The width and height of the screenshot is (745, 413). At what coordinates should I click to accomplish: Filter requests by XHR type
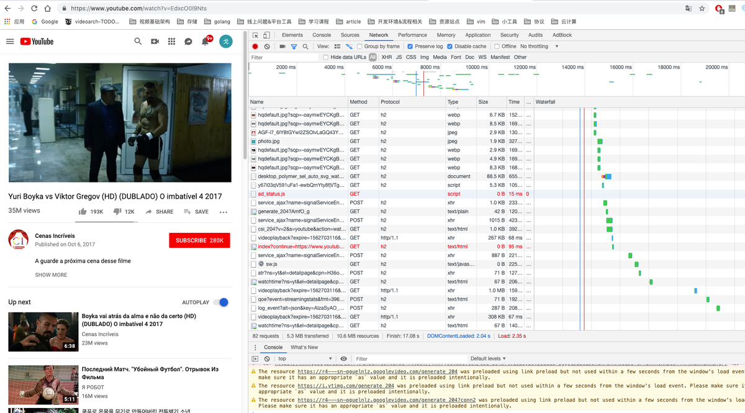point(387,57)
